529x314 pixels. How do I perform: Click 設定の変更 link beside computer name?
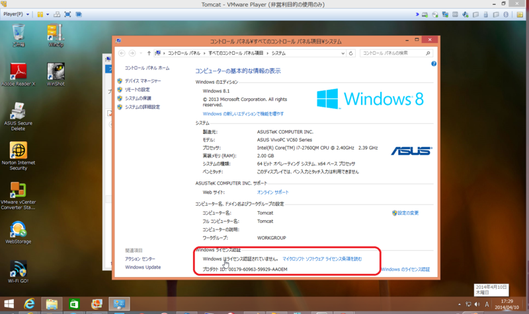click(408, 212)
